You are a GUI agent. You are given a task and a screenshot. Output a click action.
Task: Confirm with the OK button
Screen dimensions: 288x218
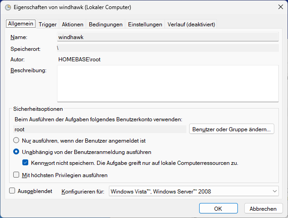tap(218, 208)
